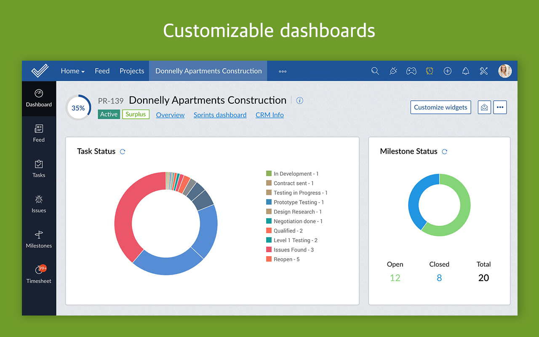Open the notifications bell
539x337 pixels.
point(465,71)
